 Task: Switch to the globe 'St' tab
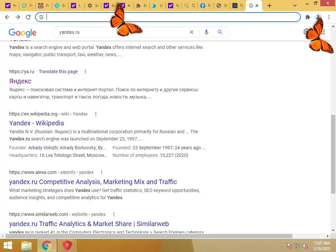[x=222, y=6]
